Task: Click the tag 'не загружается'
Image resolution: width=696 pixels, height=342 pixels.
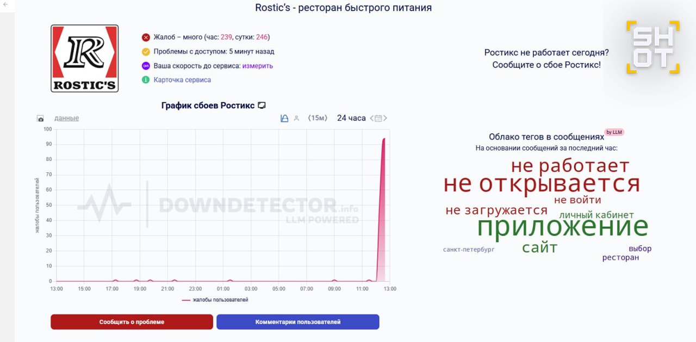Action: pyautogui.click(x=496, y=210)
